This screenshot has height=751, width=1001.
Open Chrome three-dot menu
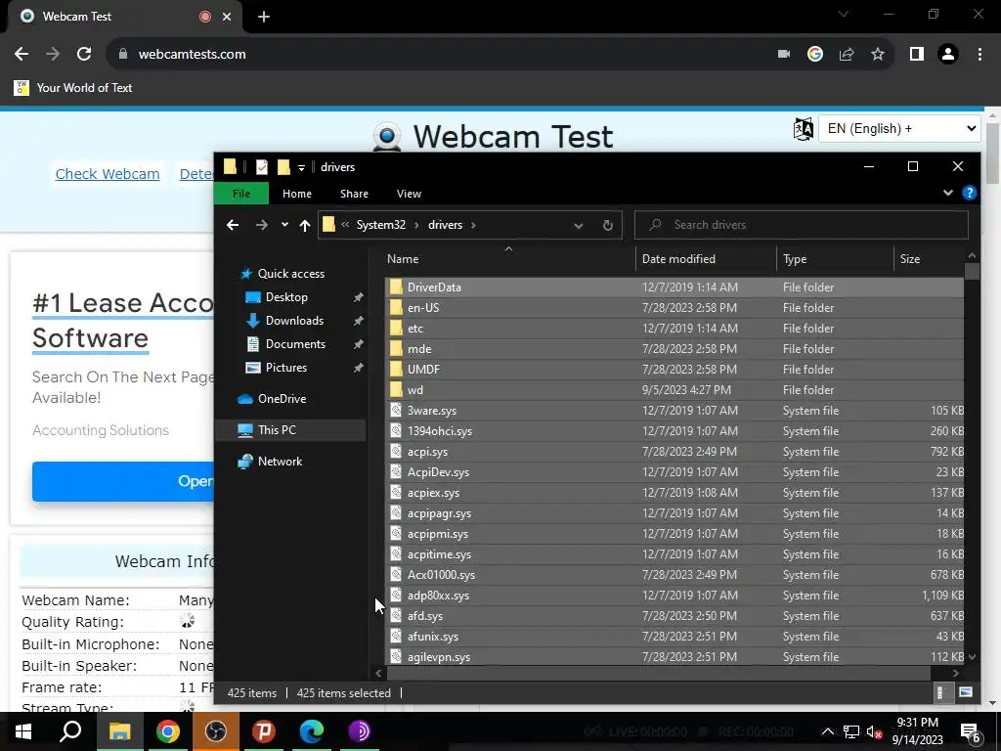coord(979,55)
